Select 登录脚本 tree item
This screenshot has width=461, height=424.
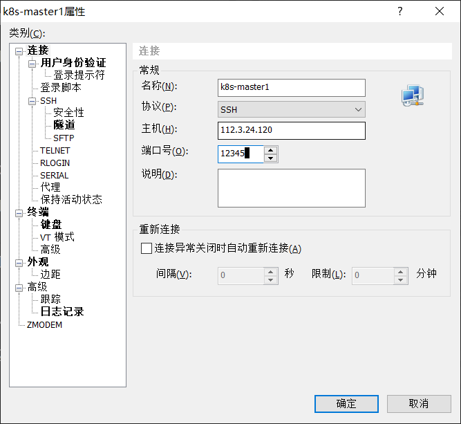(x=61, y=87)
